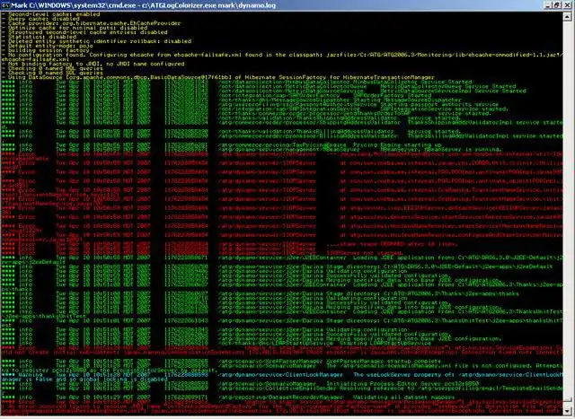
Task: Click the 'Not binding factory to JNDI' line
Action: (x=93, y=64)
